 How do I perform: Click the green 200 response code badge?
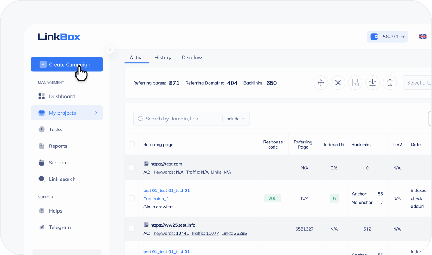(273, 198)
